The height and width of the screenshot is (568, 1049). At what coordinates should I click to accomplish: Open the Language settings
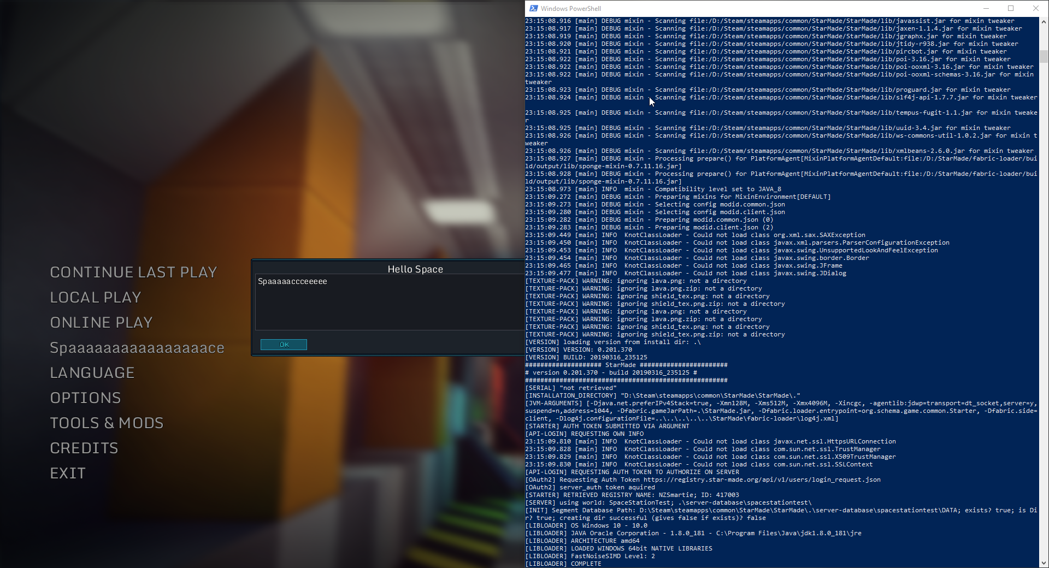pos(92,373)
